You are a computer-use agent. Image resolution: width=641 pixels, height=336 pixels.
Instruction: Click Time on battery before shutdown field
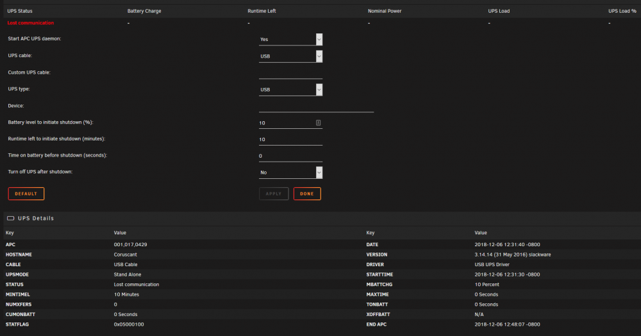(290, 156)
